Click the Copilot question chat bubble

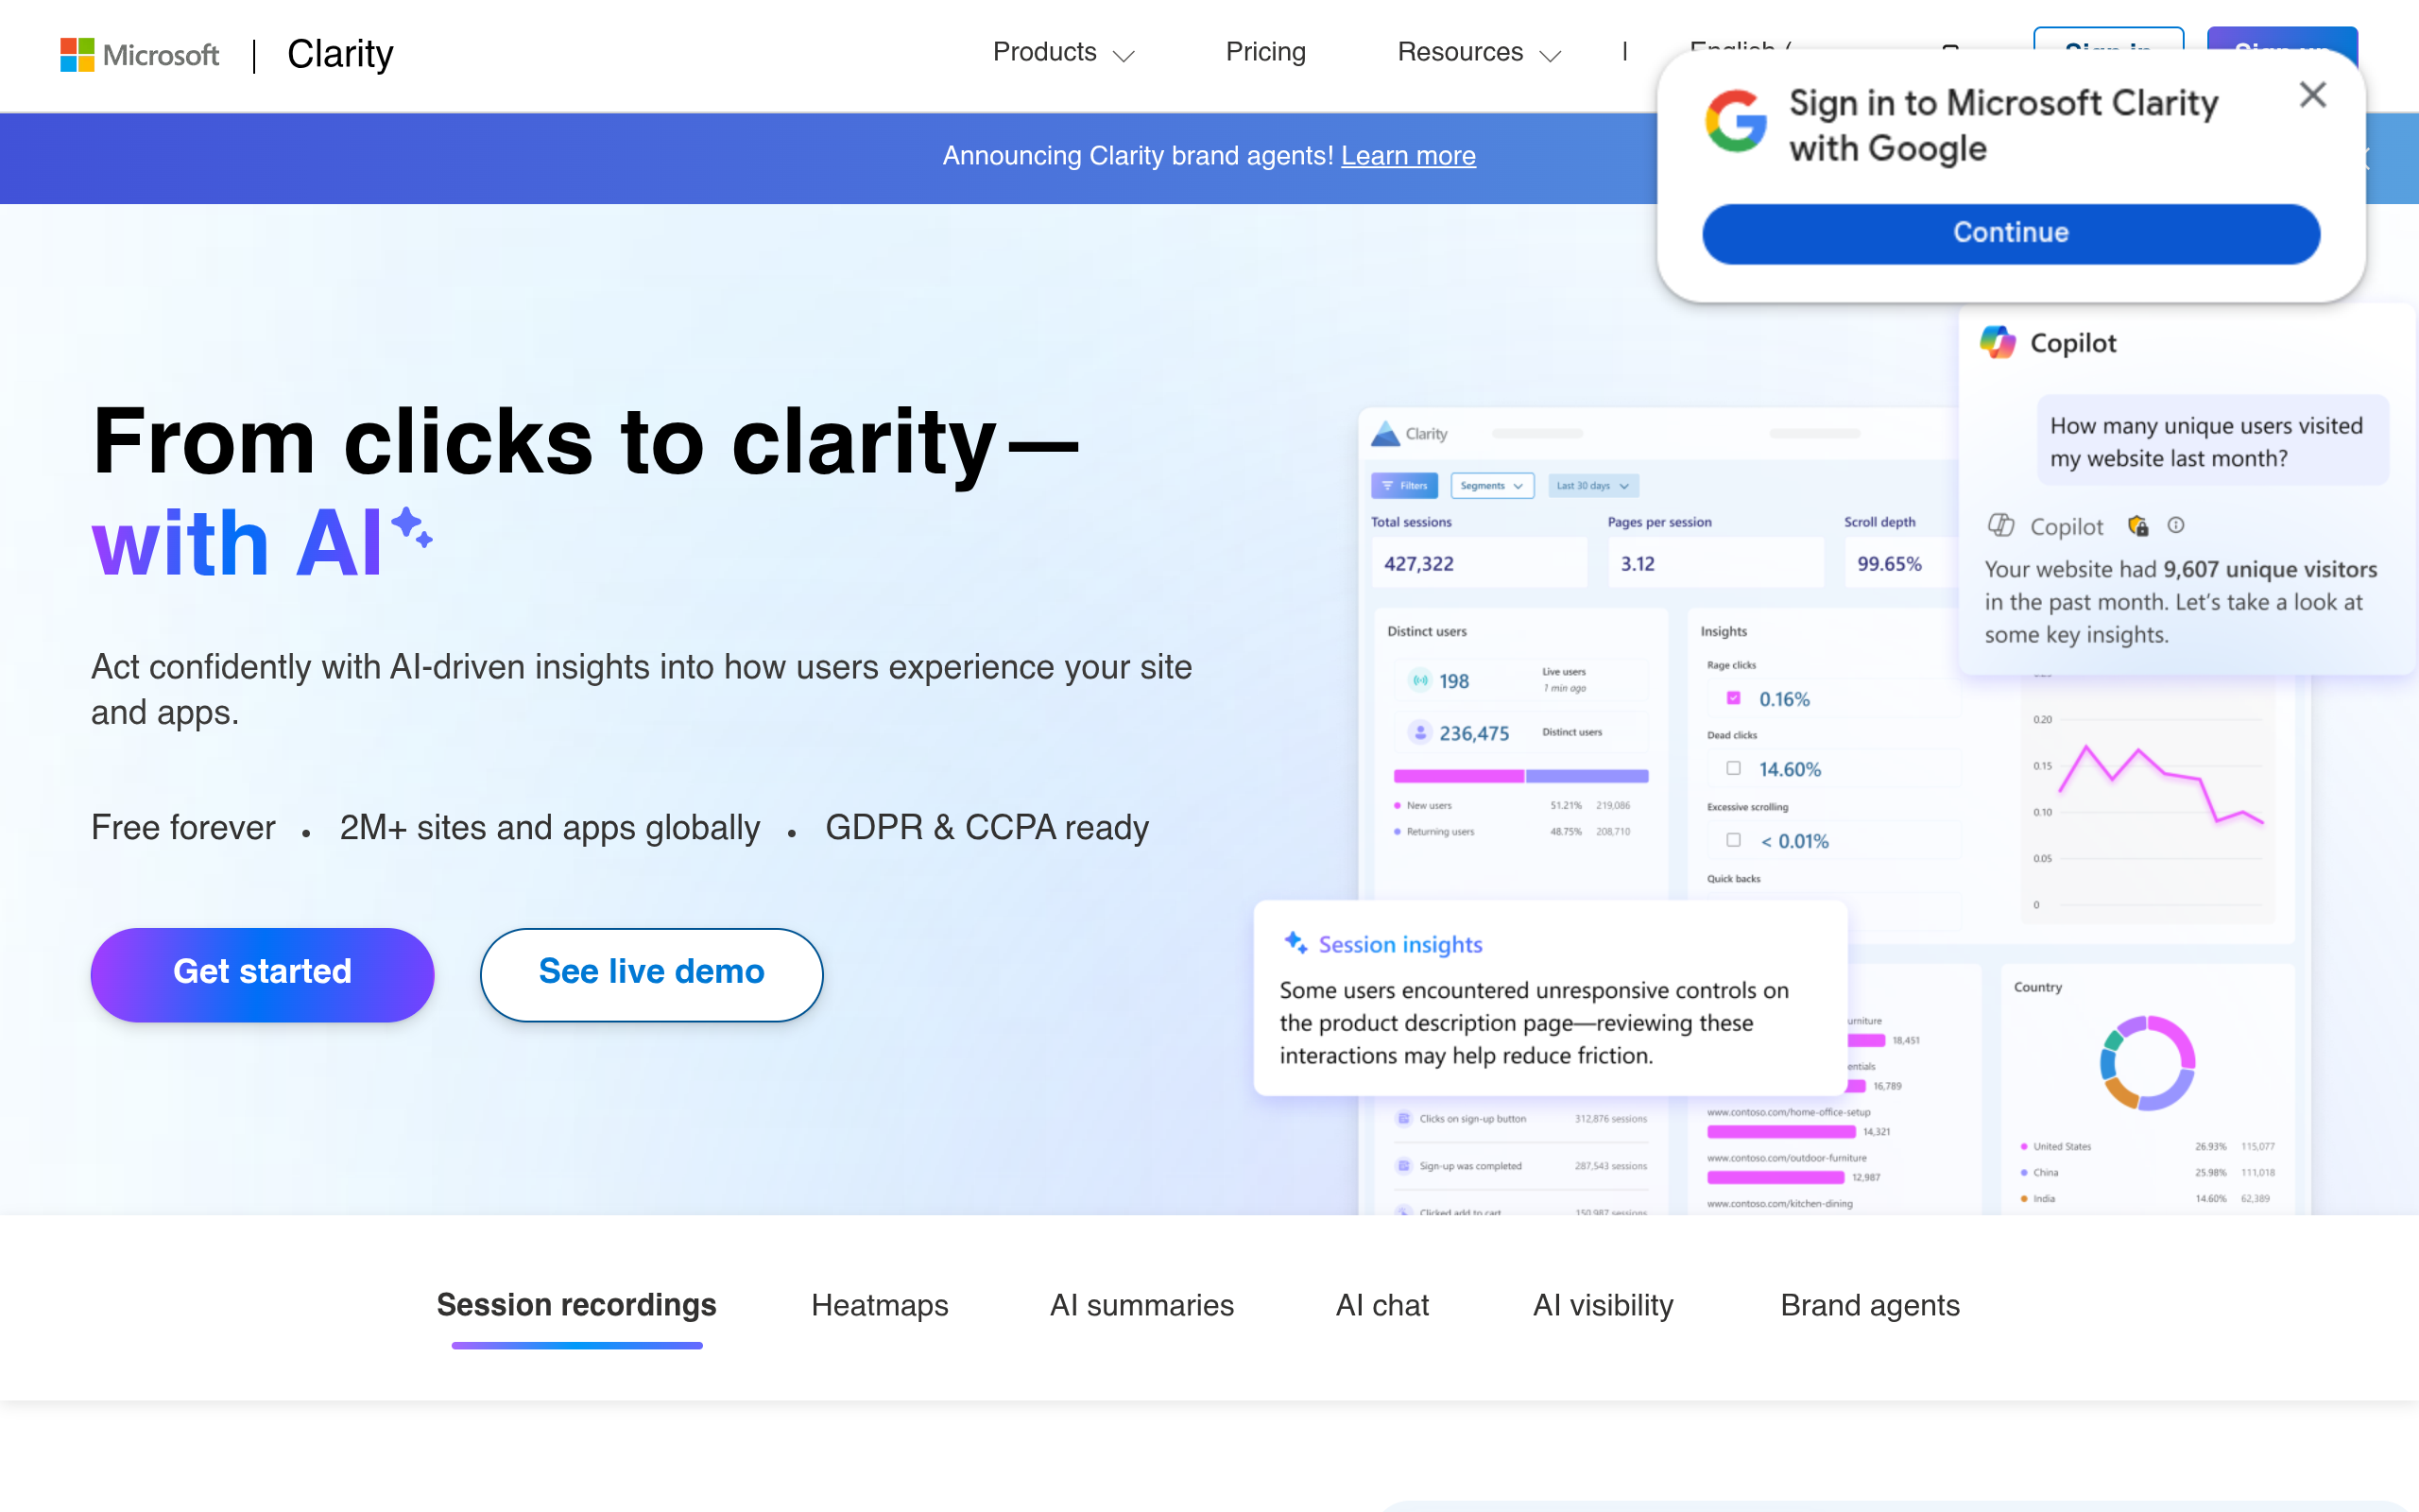[x=2212, y=441]
